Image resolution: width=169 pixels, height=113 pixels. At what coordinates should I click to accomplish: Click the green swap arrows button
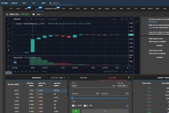point(76,111)
